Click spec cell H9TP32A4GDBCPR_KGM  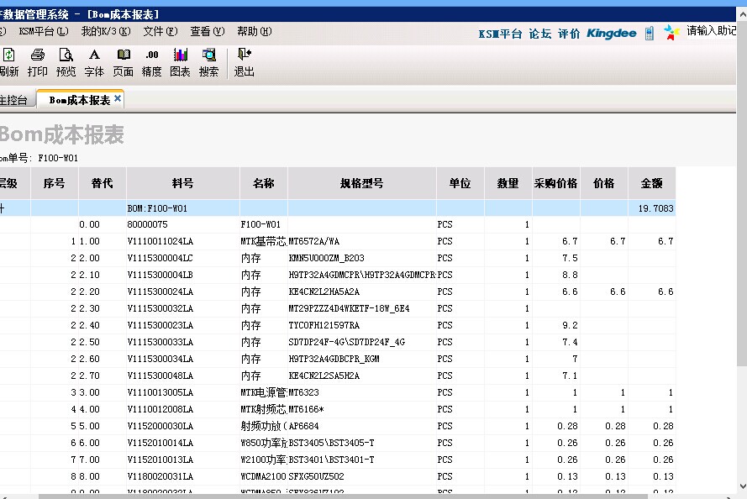point(362,359)
